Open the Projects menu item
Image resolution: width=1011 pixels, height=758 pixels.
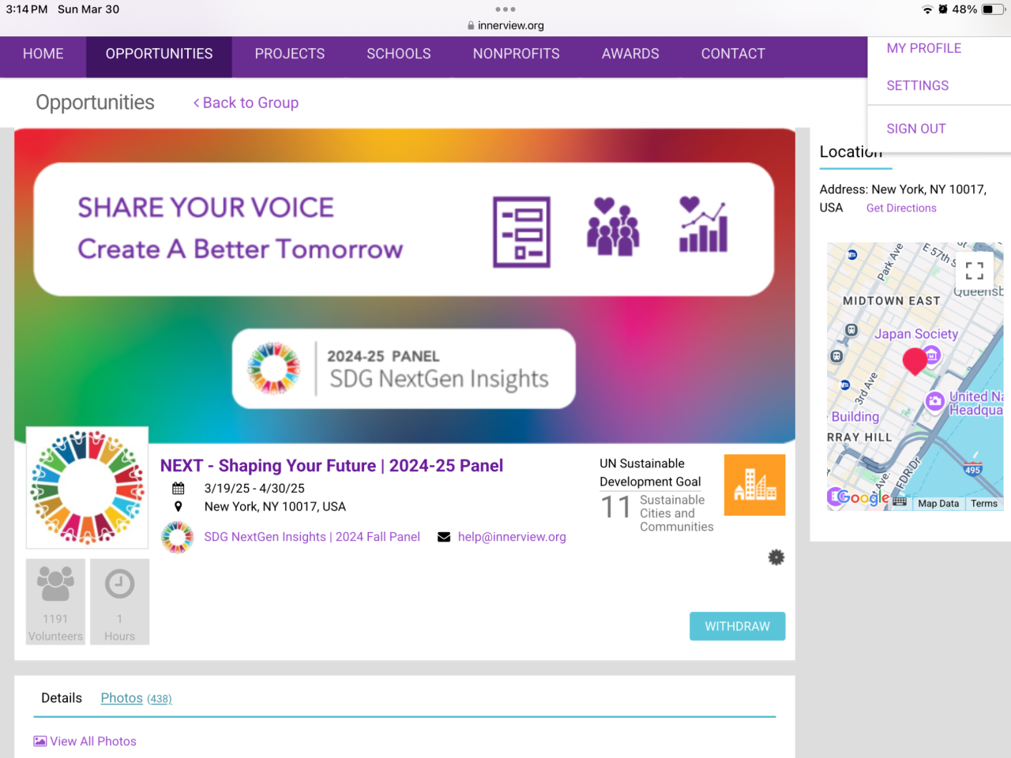coord(290,54)
